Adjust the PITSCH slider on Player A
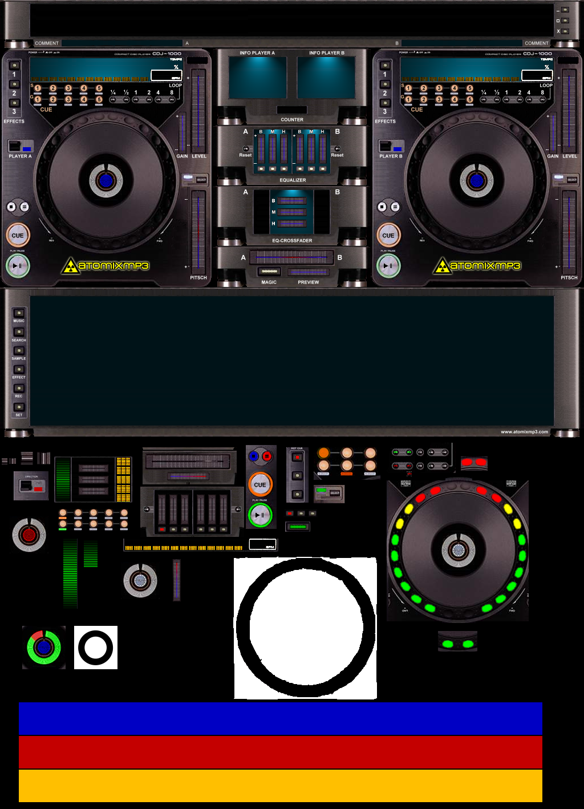The width and height of the screenshot is (584, 809). [x=198, y=232]
